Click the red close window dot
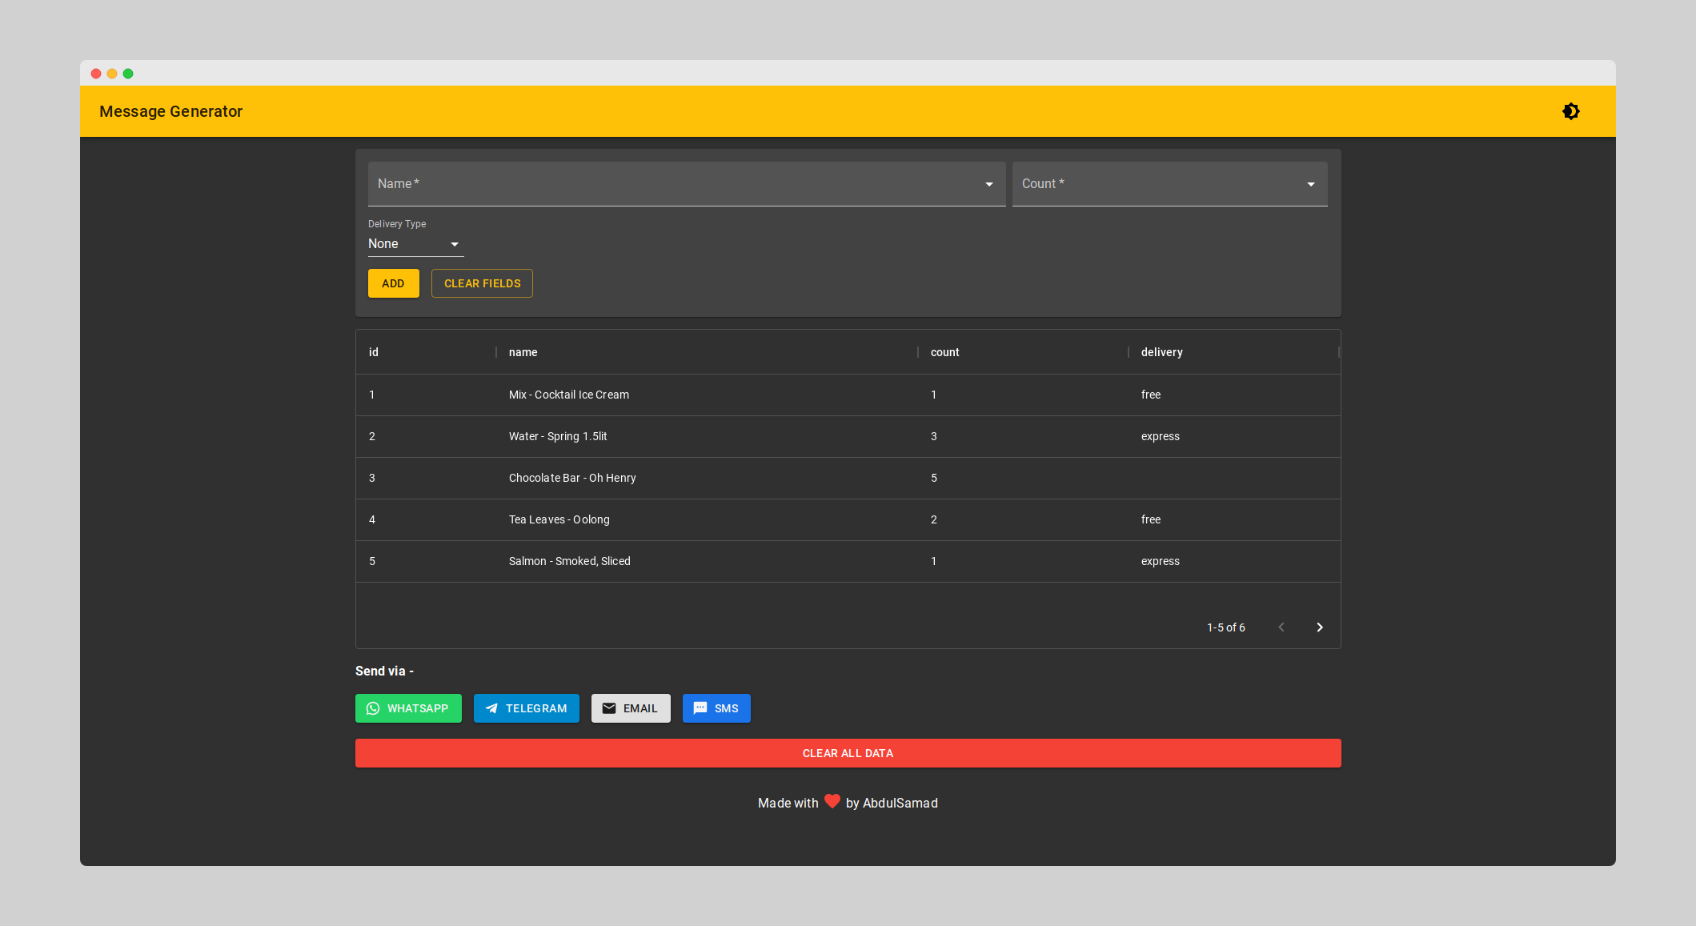Image resolution: width=1696 pixels, height=926 pixels. tap(96, 74)
